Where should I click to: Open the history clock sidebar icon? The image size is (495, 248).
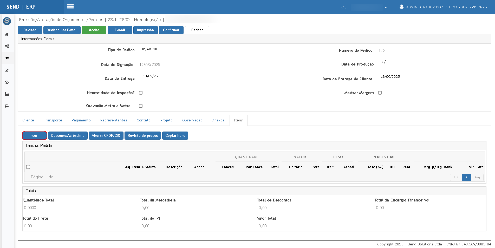tap(7, 82)
